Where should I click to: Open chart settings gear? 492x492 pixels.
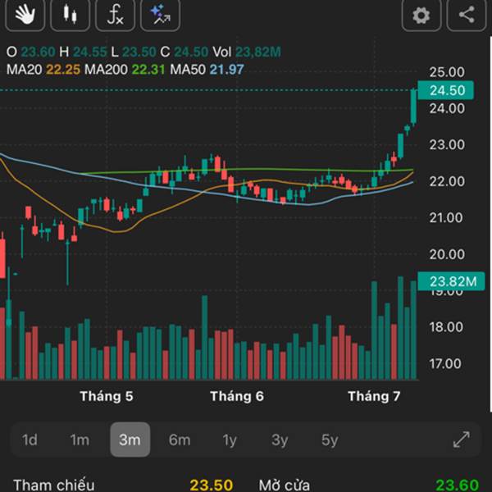pyautogui.click(x=421, y=15)
